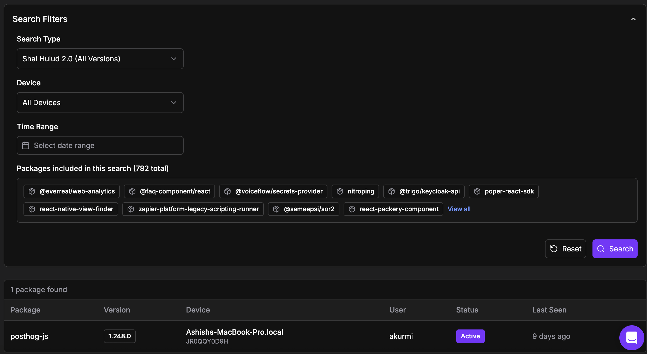647x354 pixels.
Task: Click the @sameepsi/sor2 package cube icon
Action: (x=276, y=209)
